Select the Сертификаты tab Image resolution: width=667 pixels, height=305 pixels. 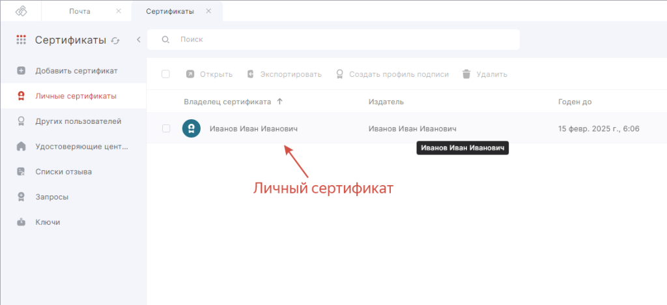click(x=170, y=12)
